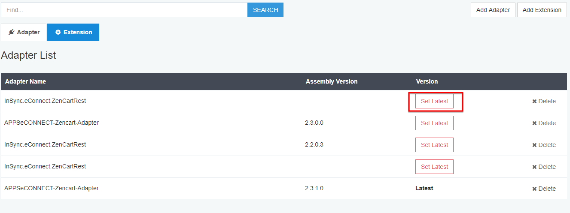Image resolution: width=570 pixels, height=213 pixels.
Task: Click the plug icon on the Adapter tab
Action: 12,33
